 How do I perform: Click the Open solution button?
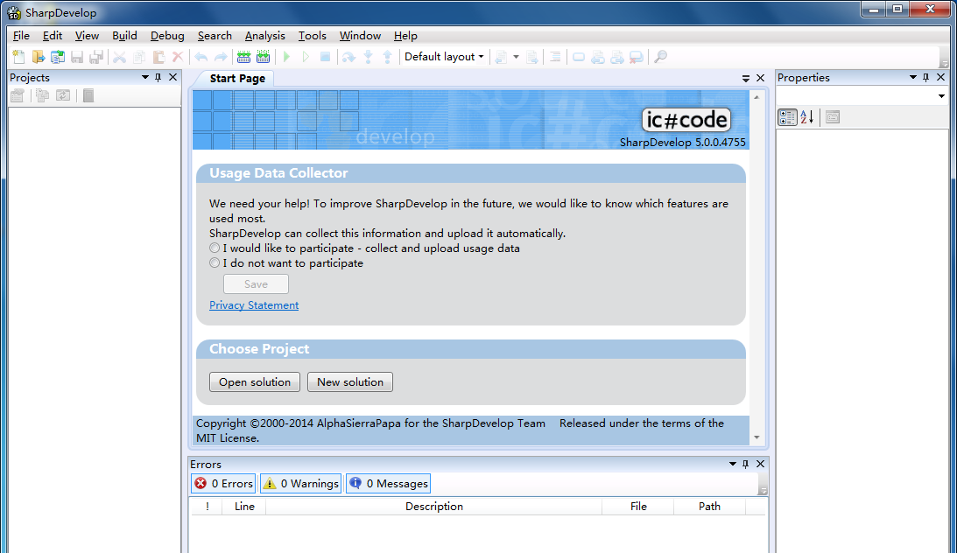pos(254,381)
